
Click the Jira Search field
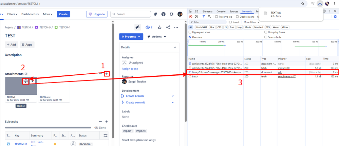tap(131, 14)
